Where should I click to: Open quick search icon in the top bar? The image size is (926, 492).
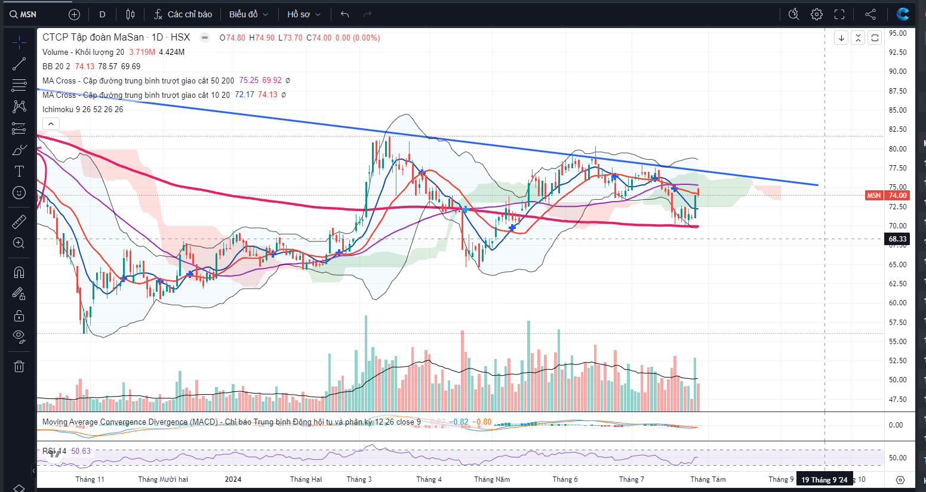point(793,14)
